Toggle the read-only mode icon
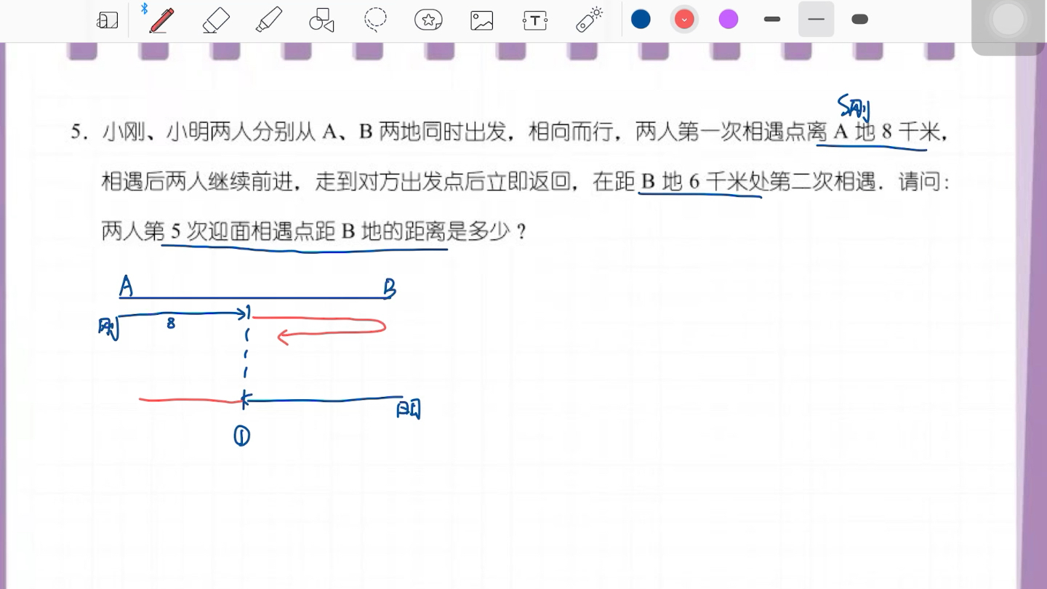 point(108,20)
